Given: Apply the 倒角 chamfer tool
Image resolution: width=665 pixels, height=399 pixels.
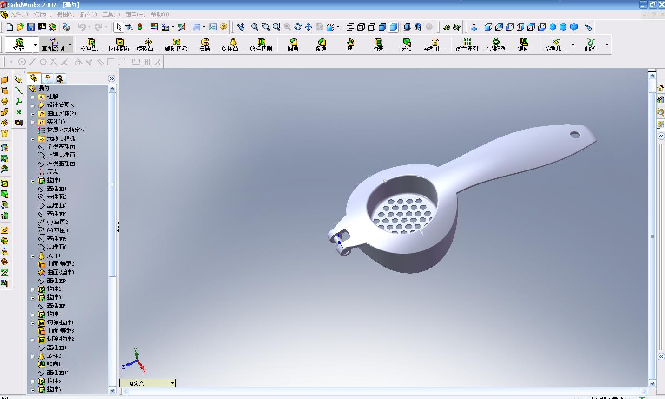Looking at the screenshot, I should pyautogui.click(x=321, y=45).
